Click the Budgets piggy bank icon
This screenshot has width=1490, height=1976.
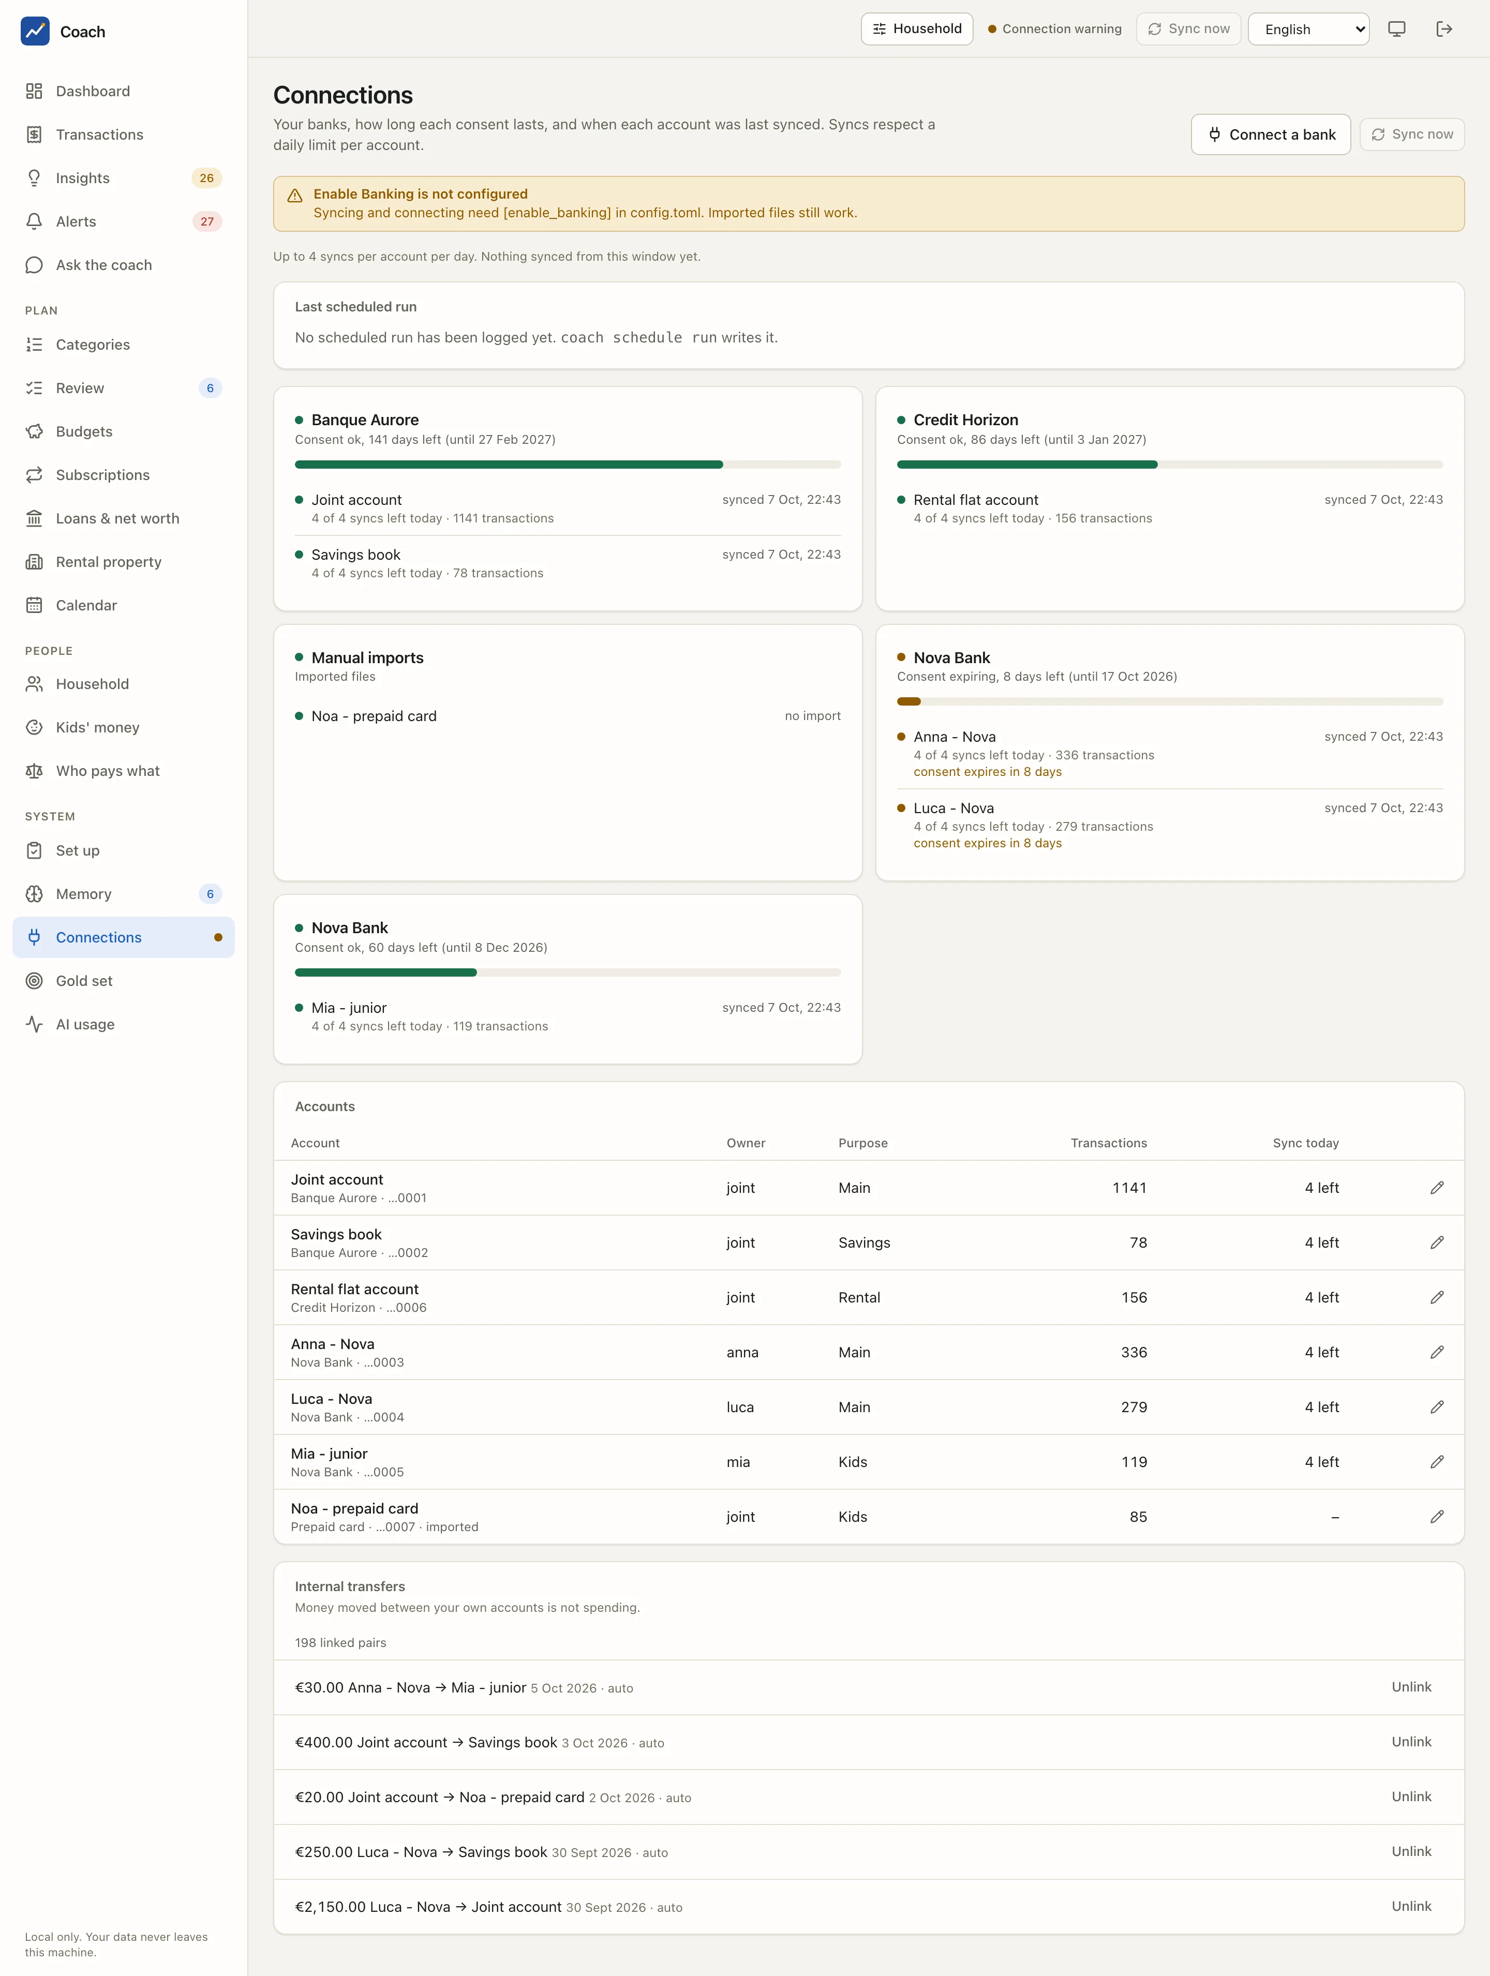click(x=34, y=431)
